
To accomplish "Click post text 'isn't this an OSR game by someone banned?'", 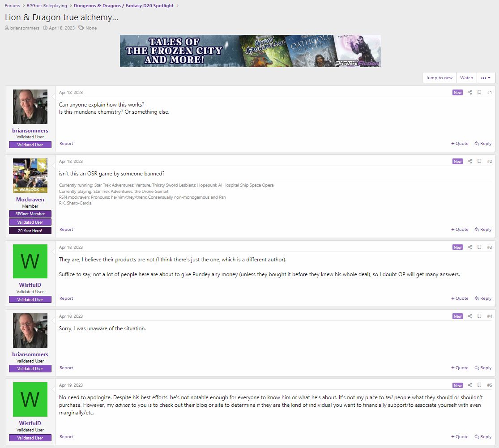I will click(x=112, y=174).
